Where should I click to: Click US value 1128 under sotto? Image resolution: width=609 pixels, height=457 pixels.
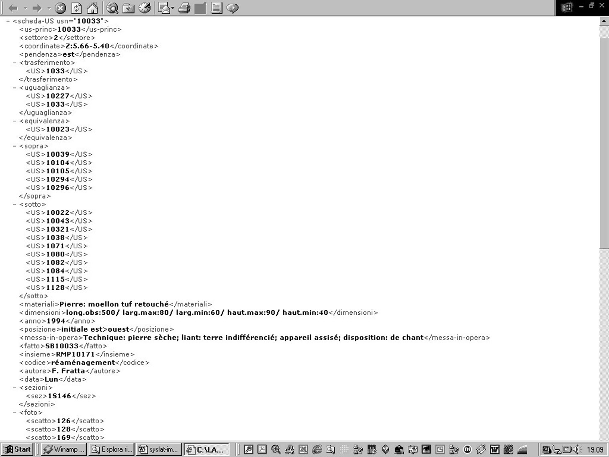(x=55, y=287)
